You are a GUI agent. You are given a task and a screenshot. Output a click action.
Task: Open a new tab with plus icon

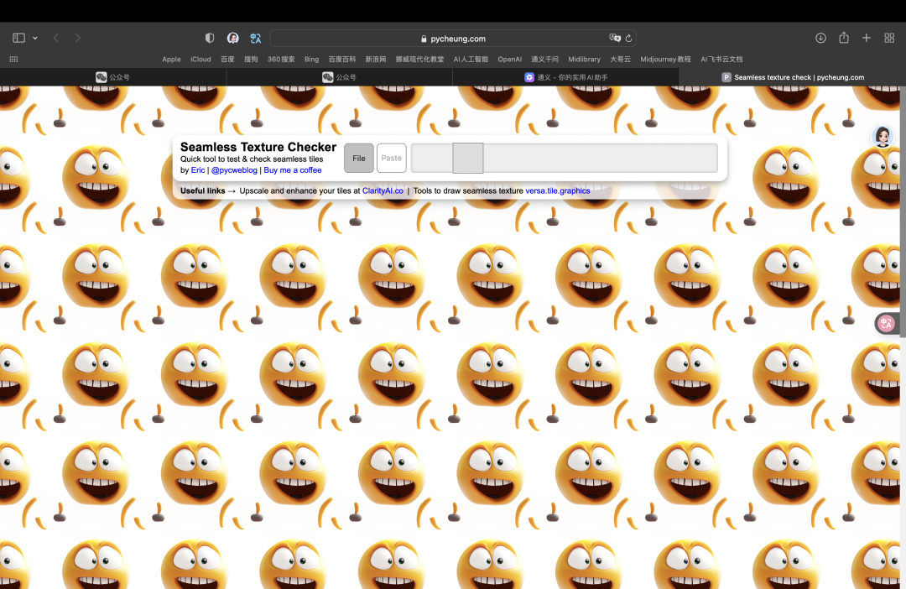tap(867, 38)
